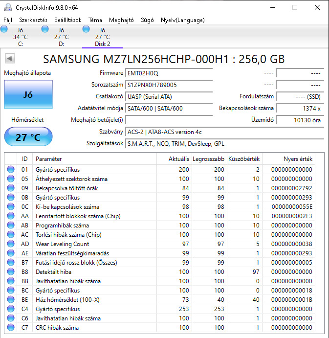The height and width of the screenshot is (338, 329).
Task: Click status orb of attribute 0C row
Action: point(11,206)
